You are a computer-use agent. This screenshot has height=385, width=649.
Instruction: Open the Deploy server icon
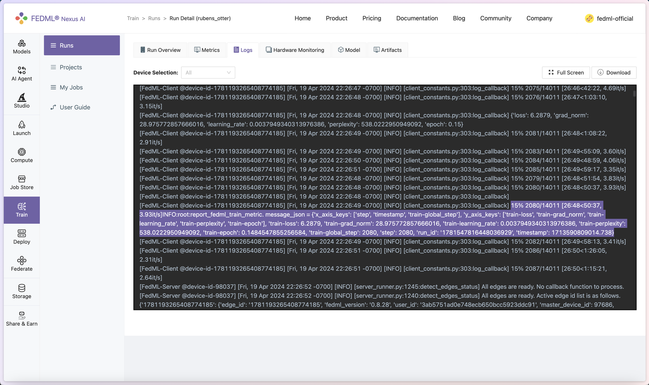pos(22,233)
